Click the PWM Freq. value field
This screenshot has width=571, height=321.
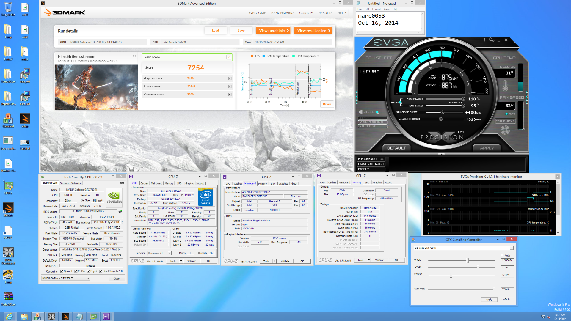(x=507, y=289)
